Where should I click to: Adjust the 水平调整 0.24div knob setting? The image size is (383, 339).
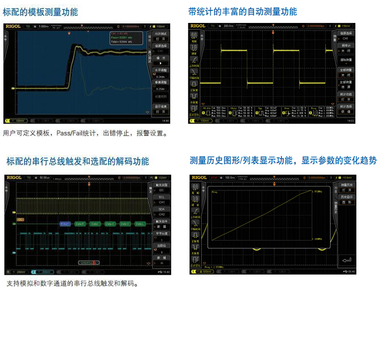click(x=160, y=74)
